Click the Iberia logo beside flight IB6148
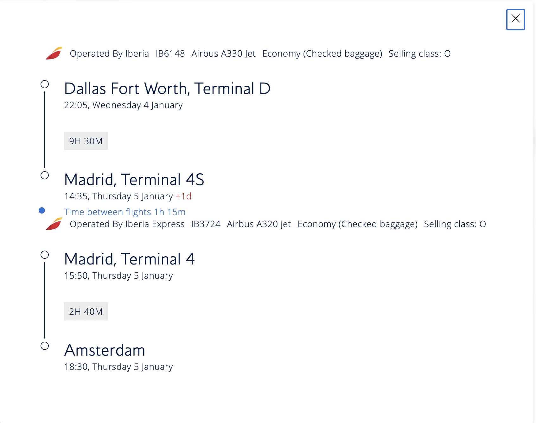Screen dimensions: 536x423 point(54,53)
